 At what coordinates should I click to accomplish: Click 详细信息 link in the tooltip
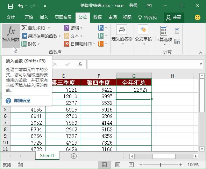pos(22,101)
